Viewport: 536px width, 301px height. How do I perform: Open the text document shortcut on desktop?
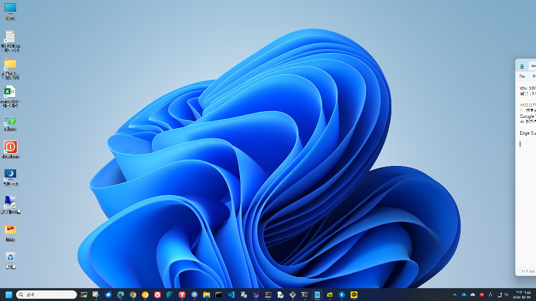click(x=10, y=41)
